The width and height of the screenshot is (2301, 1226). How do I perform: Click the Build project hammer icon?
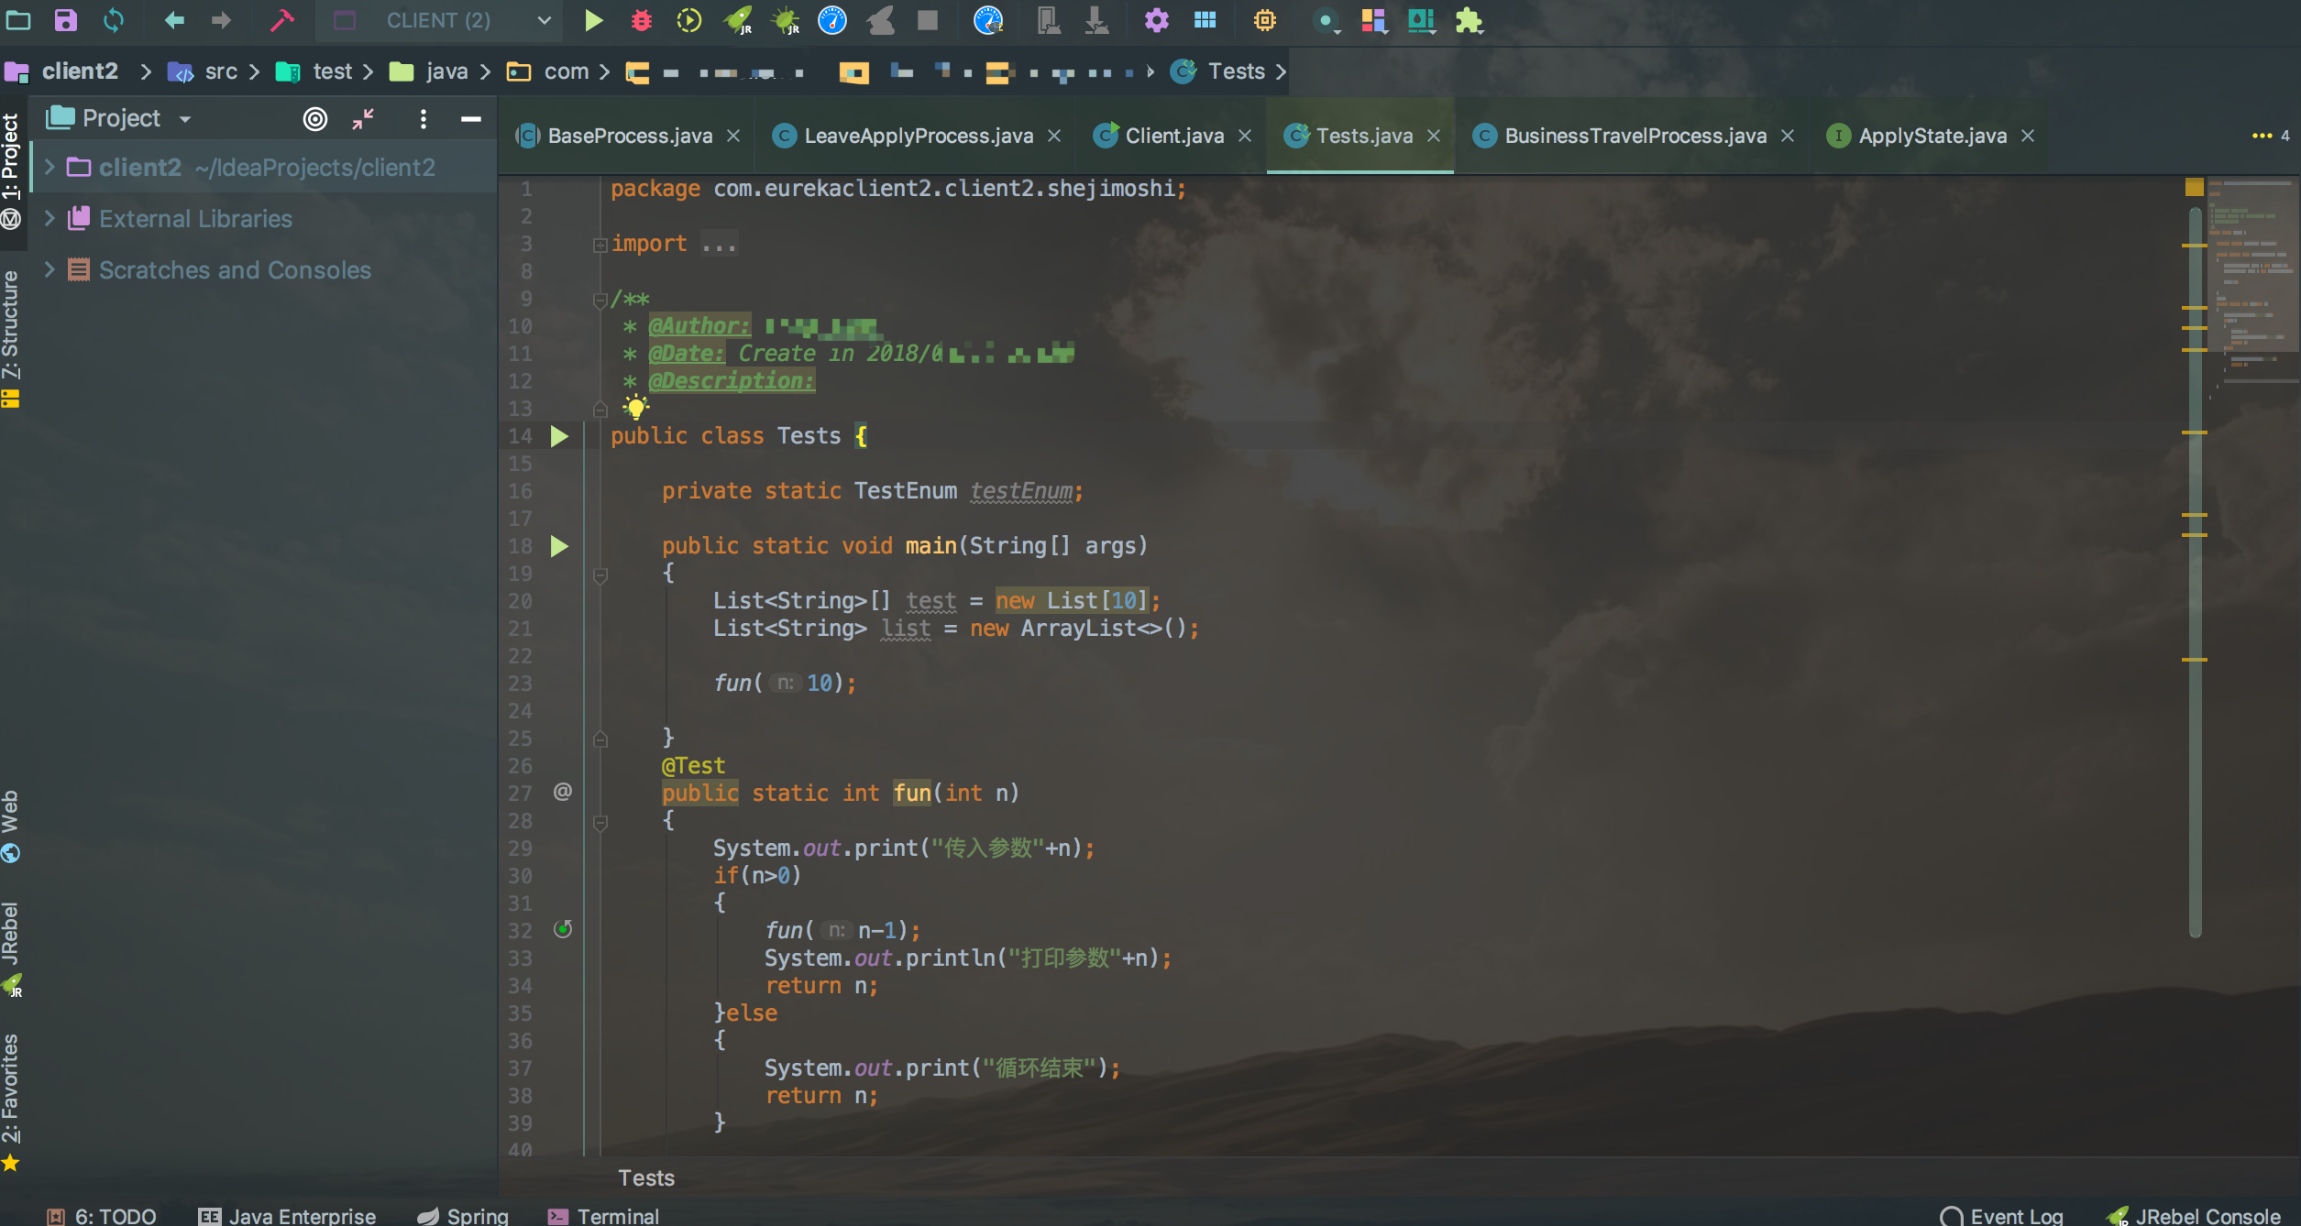[281, 20]
